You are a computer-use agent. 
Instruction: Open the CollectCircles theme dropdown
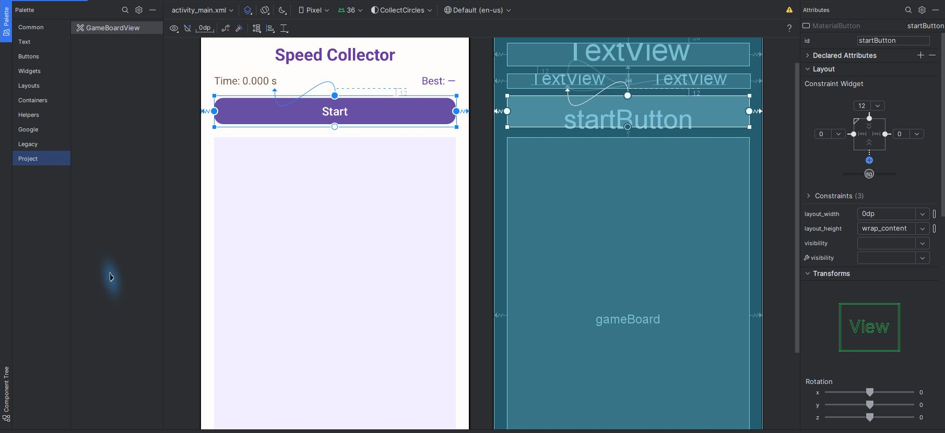tap(401, 10)
